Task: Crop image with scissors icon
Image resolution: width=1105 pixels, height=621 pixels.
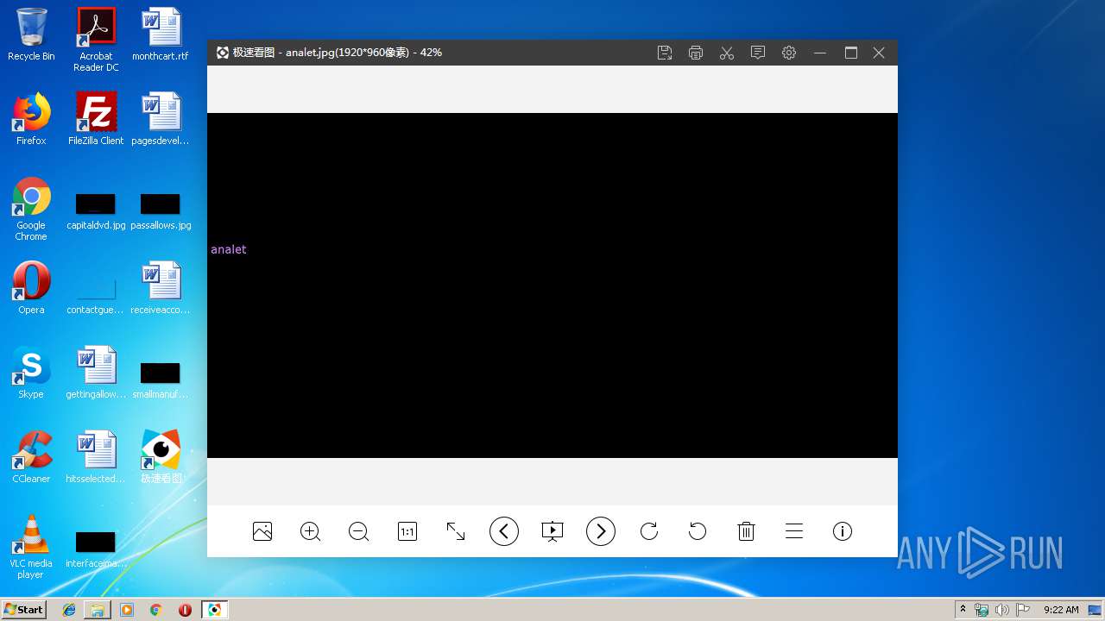Action: point(727,53)
